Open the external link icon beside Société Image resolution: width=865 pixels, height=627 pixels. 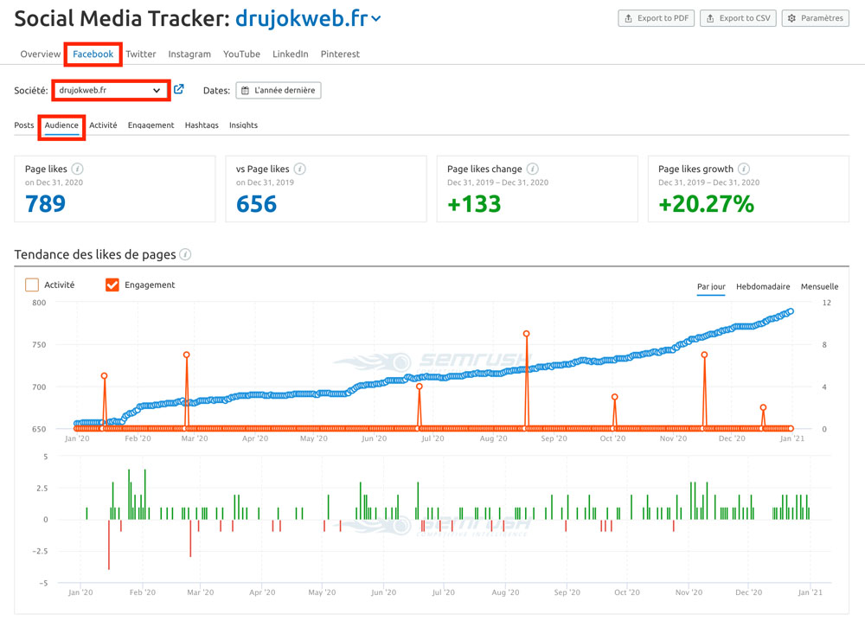(179, 89)
